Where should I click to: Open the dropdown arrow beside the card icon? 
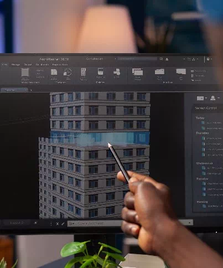coord(206,98)
